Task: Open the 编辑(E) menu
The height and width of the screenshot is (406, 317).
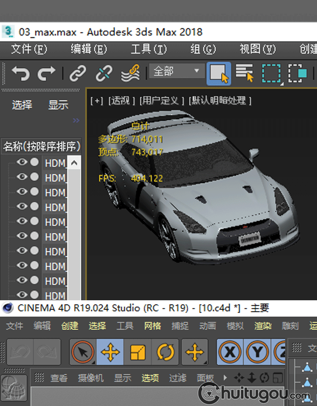Action: [88, 49]
